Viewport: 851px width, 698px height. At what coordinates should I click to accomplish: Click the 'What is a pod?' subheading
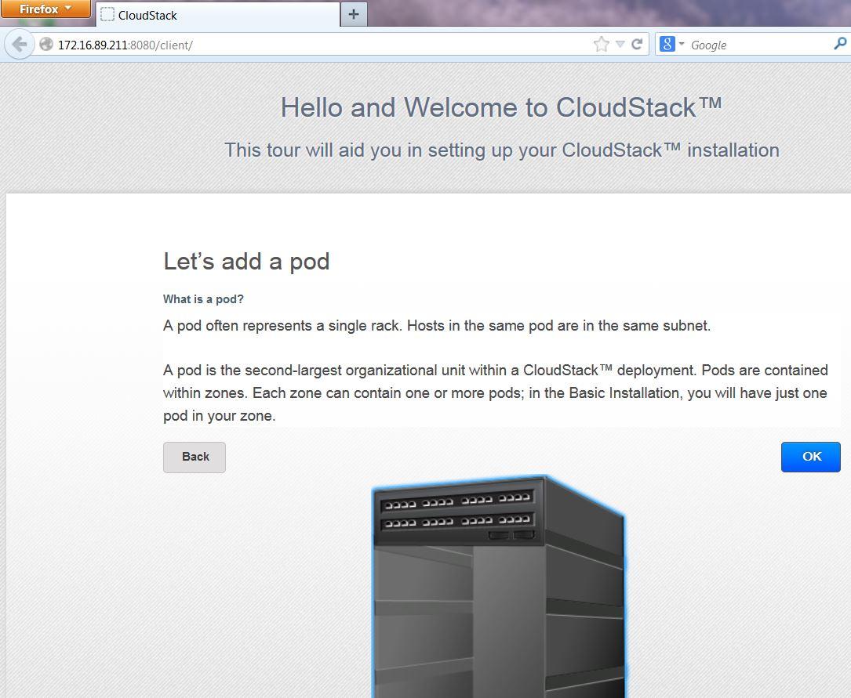coord(203,299)
